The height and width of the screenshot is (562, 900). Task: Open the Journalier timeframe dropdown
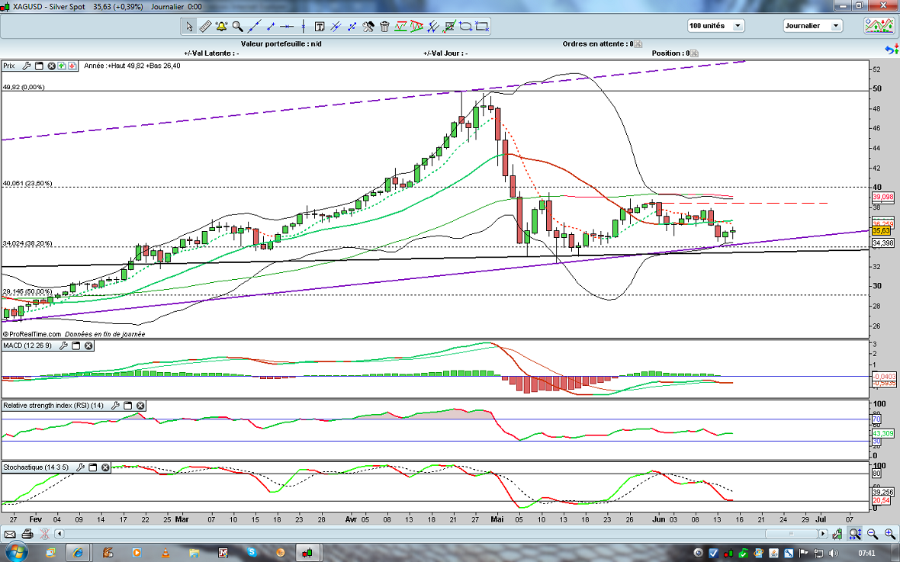point(812,26)
